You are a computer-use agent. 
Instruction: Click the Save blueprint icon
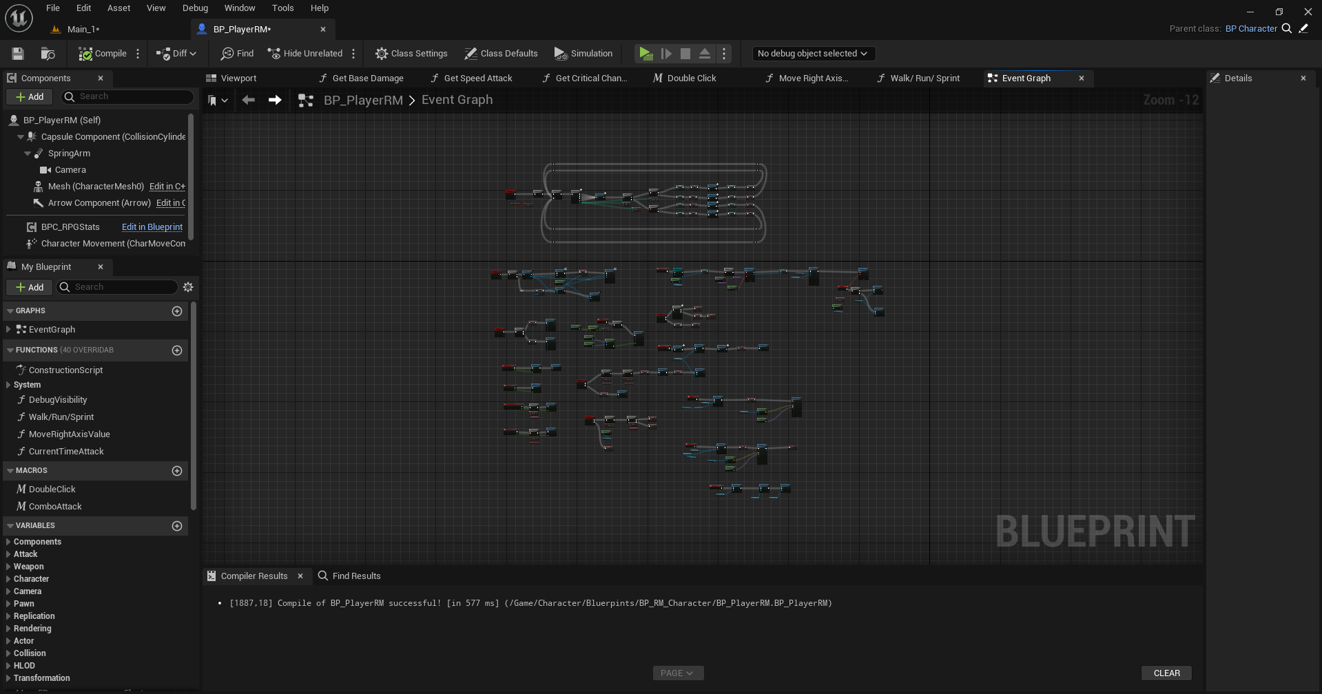coord(18,54)
